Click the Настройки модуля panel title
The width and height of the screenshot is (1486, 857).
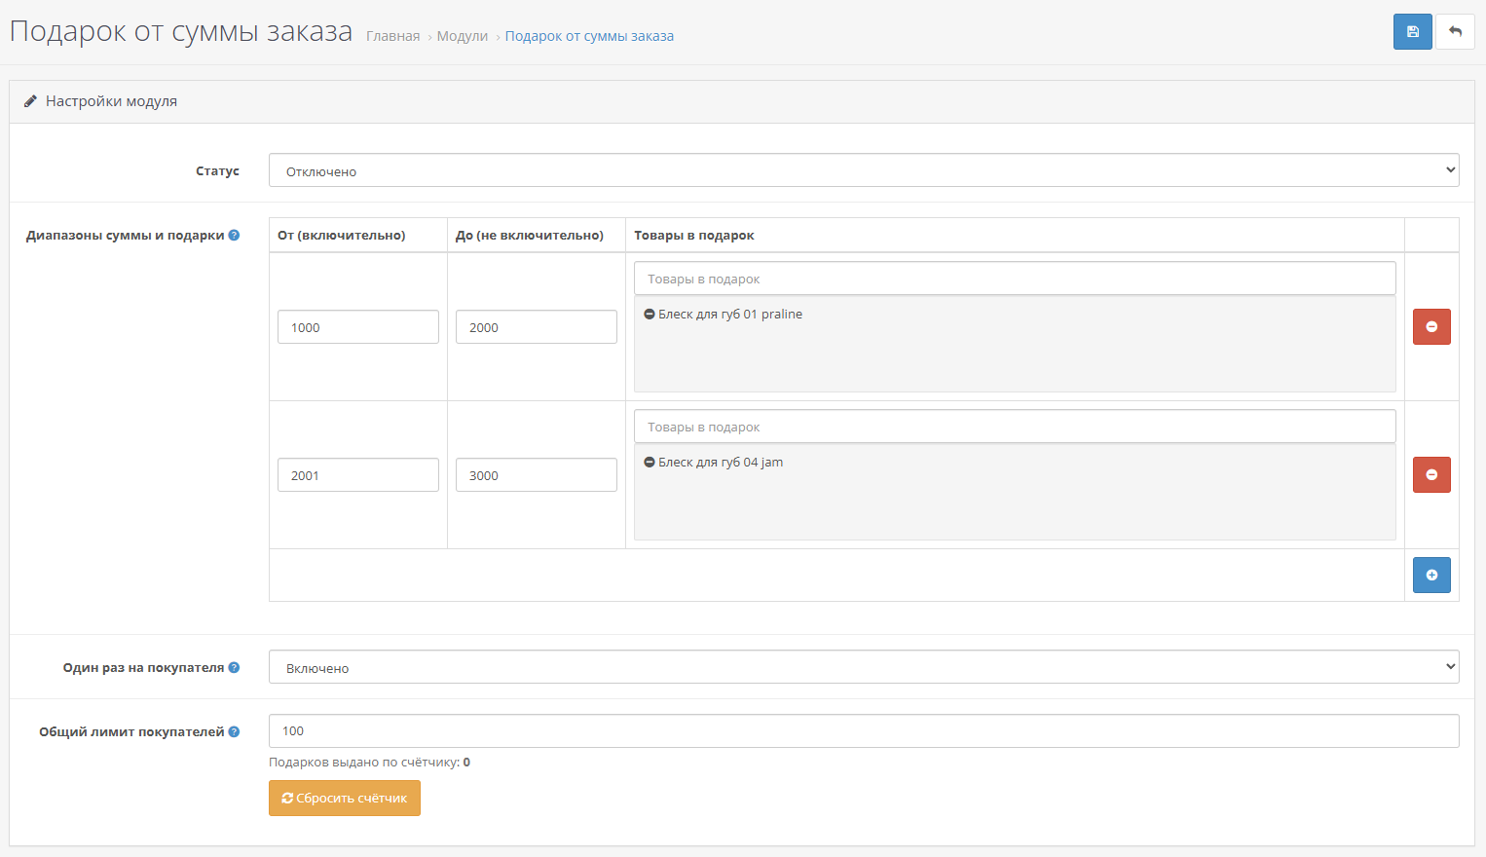click(111, 101)
